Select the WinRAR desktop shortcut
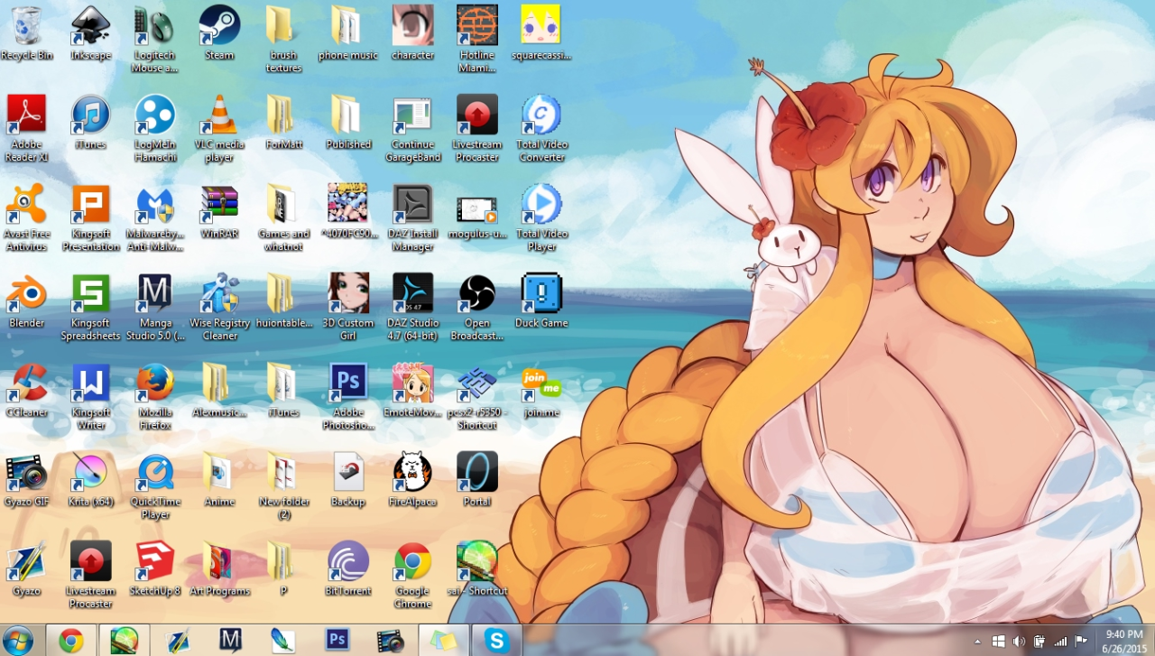 pos(219,211)
